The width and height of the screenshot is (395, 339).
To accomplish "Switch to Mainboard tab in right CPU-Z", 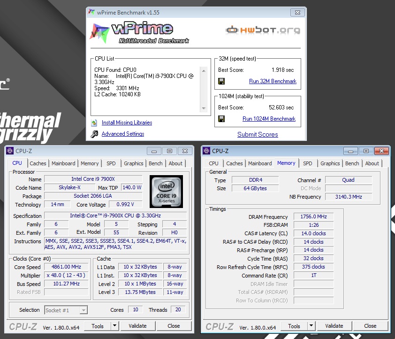I will pyautogui.click(x=260, y=163).
